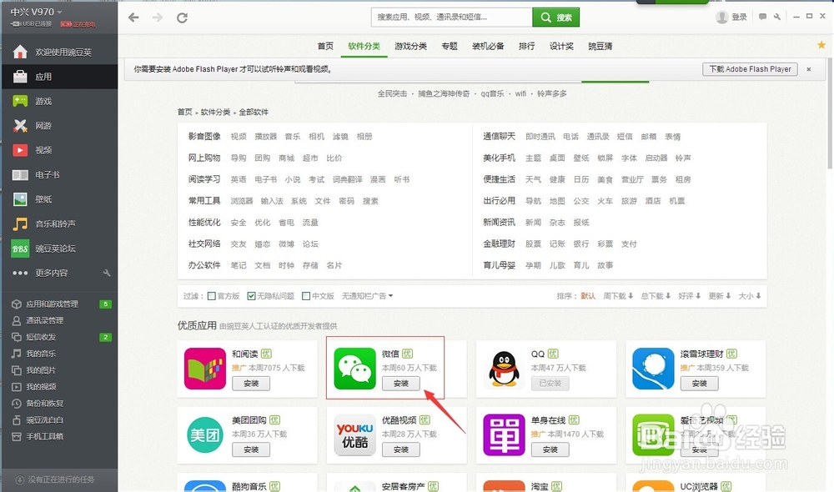Sort apps by 好评
The image size is (834, 492).
point(690,296)
